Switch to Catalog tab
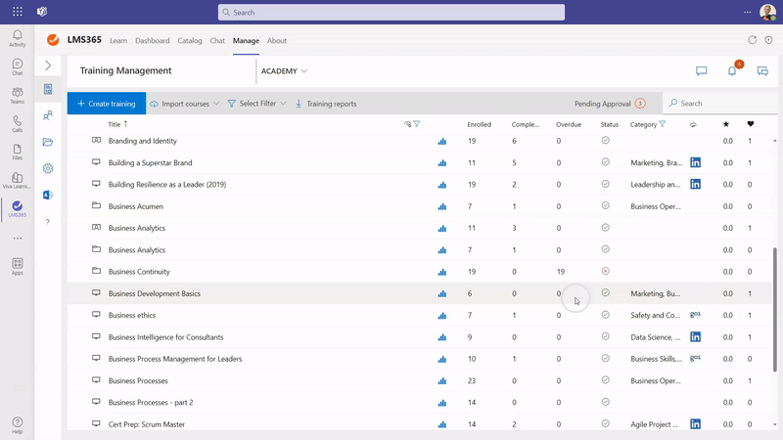The width and height of the screenshot is (783, 440). coord(190,40)
